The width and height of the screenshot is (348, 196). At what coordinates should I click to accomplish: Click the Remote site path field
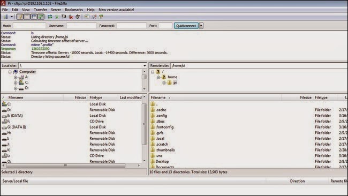click(259, 65)
